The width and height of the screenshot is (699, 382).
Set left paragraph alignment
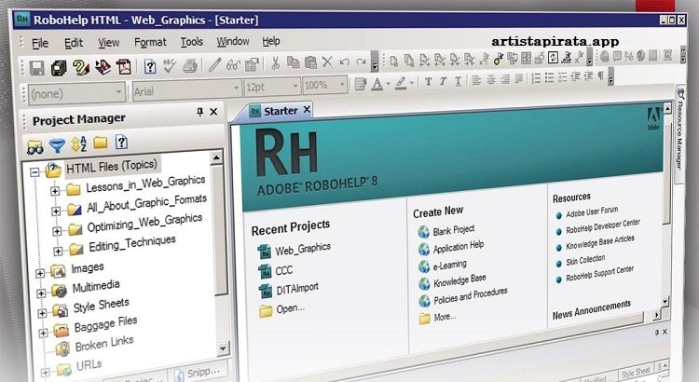[476, 80]
